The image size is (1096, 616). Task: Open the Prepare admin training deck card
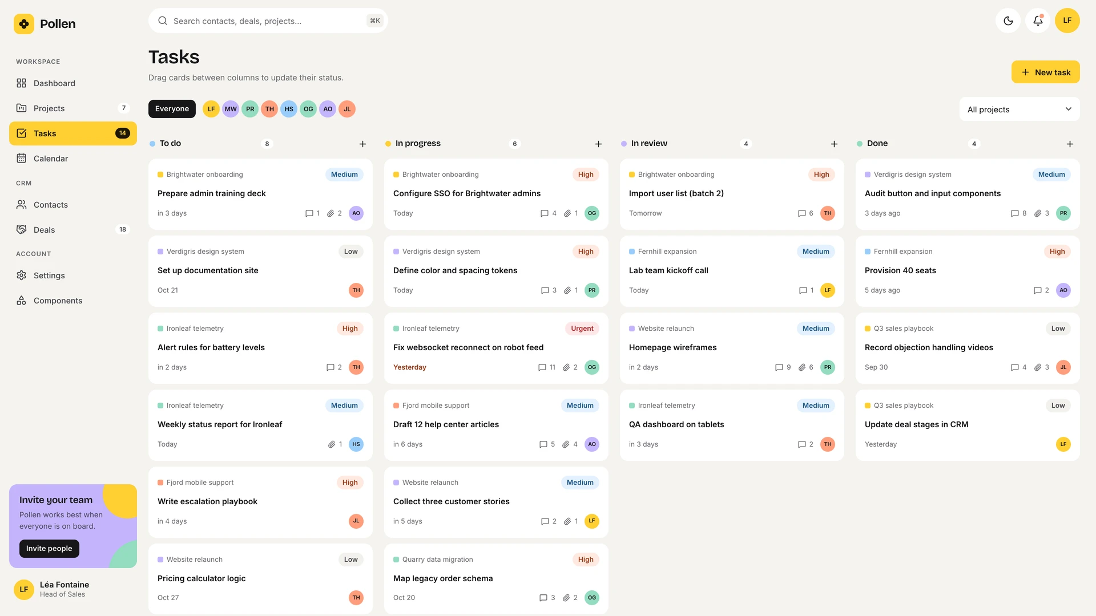(x=260, y=194)
